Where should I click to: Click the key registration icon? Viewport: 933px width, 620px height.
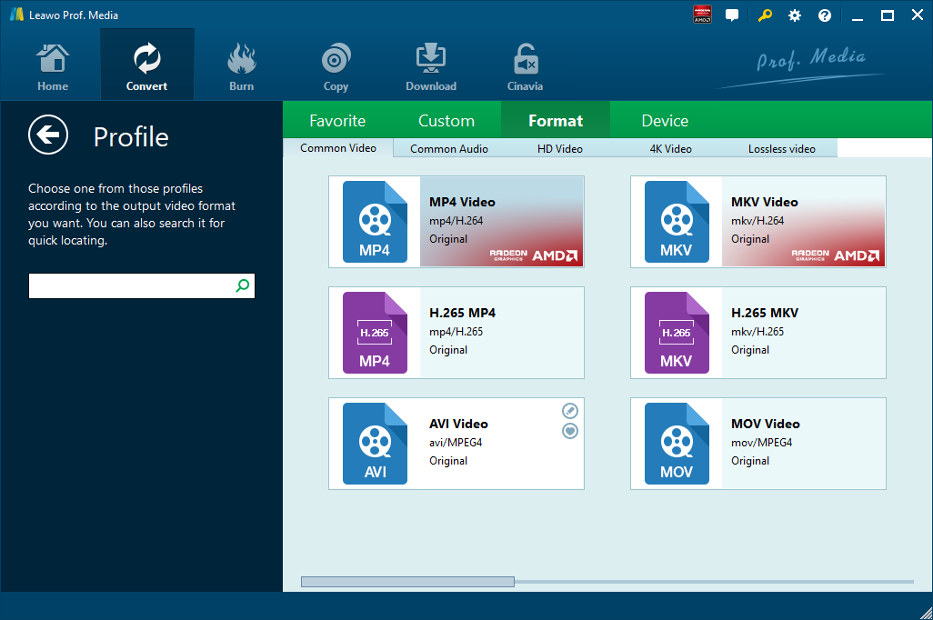(765, 15)
